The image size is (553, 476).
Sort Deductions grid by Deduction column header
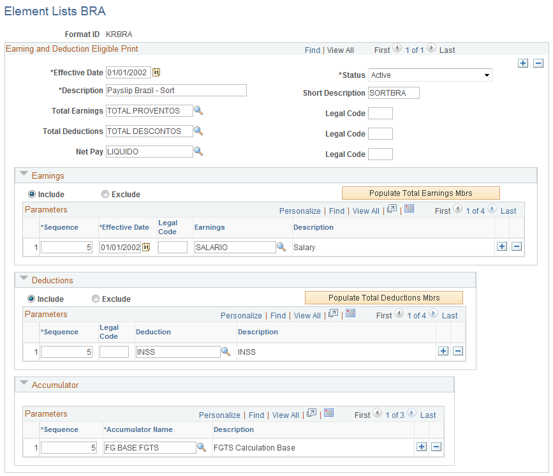pos(153,332)
